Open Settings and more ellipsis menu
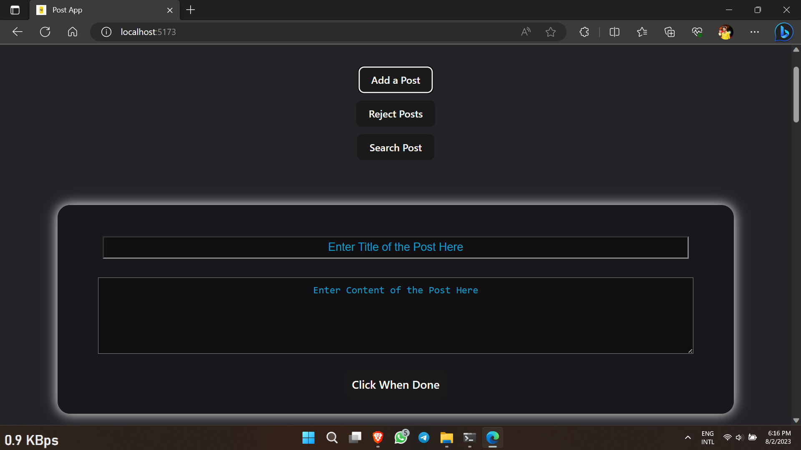Screen dimensions: 801x450 (754, 32)
